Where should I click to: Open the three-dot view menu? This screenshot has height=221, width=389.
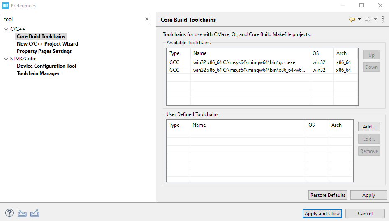pos(383,19)
